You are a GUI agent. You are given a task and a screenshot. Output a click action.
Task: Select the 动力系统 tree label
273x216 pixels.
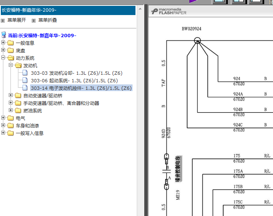click(x=25, y=58)
